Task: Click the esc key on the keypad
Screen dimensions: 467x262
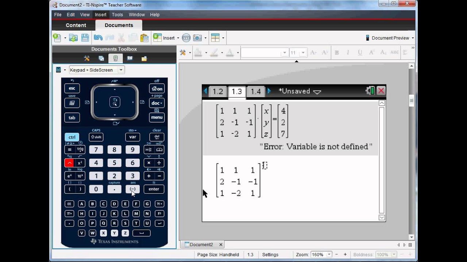Action: point(72,88)
